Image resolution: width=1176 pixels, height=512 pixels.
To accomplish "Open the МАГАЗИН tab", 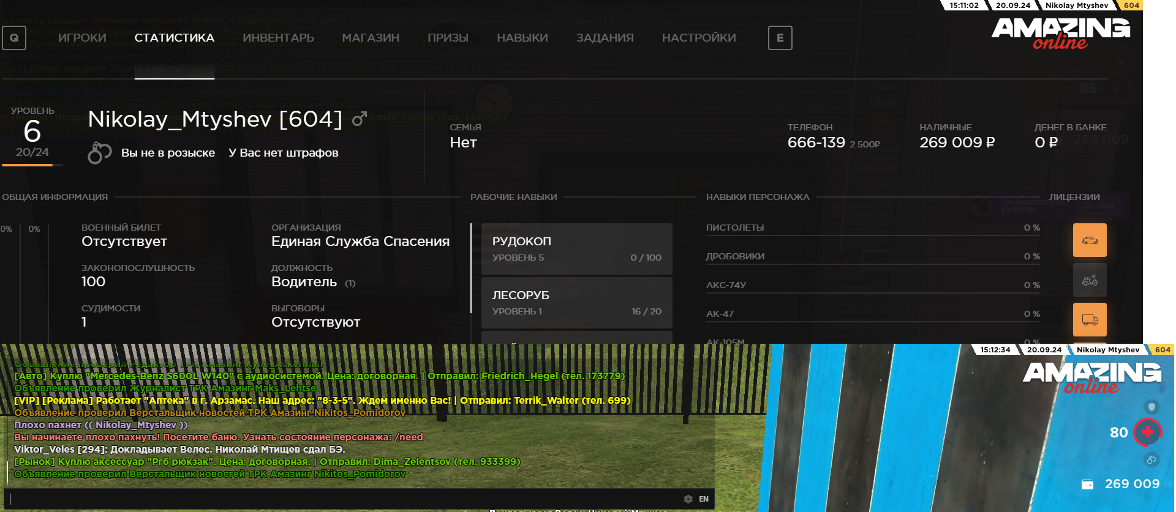I will [371, 38].
